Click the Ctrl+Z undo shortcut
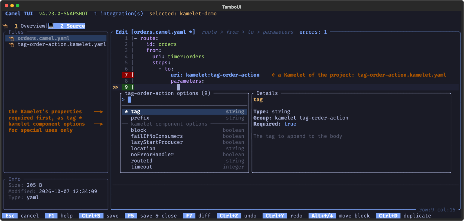This screenshot has height=221, width=464. coord(236,216)
